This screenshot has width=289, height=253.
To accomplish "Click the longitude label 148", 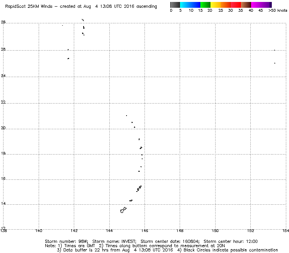I will [180, 230].
